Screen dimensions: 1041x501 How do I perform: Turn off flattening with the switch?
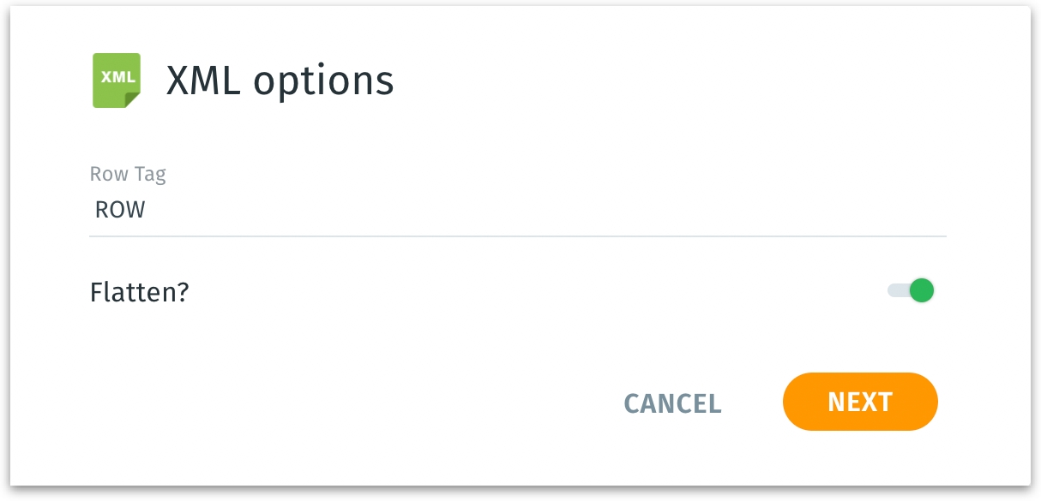point(911,291)
